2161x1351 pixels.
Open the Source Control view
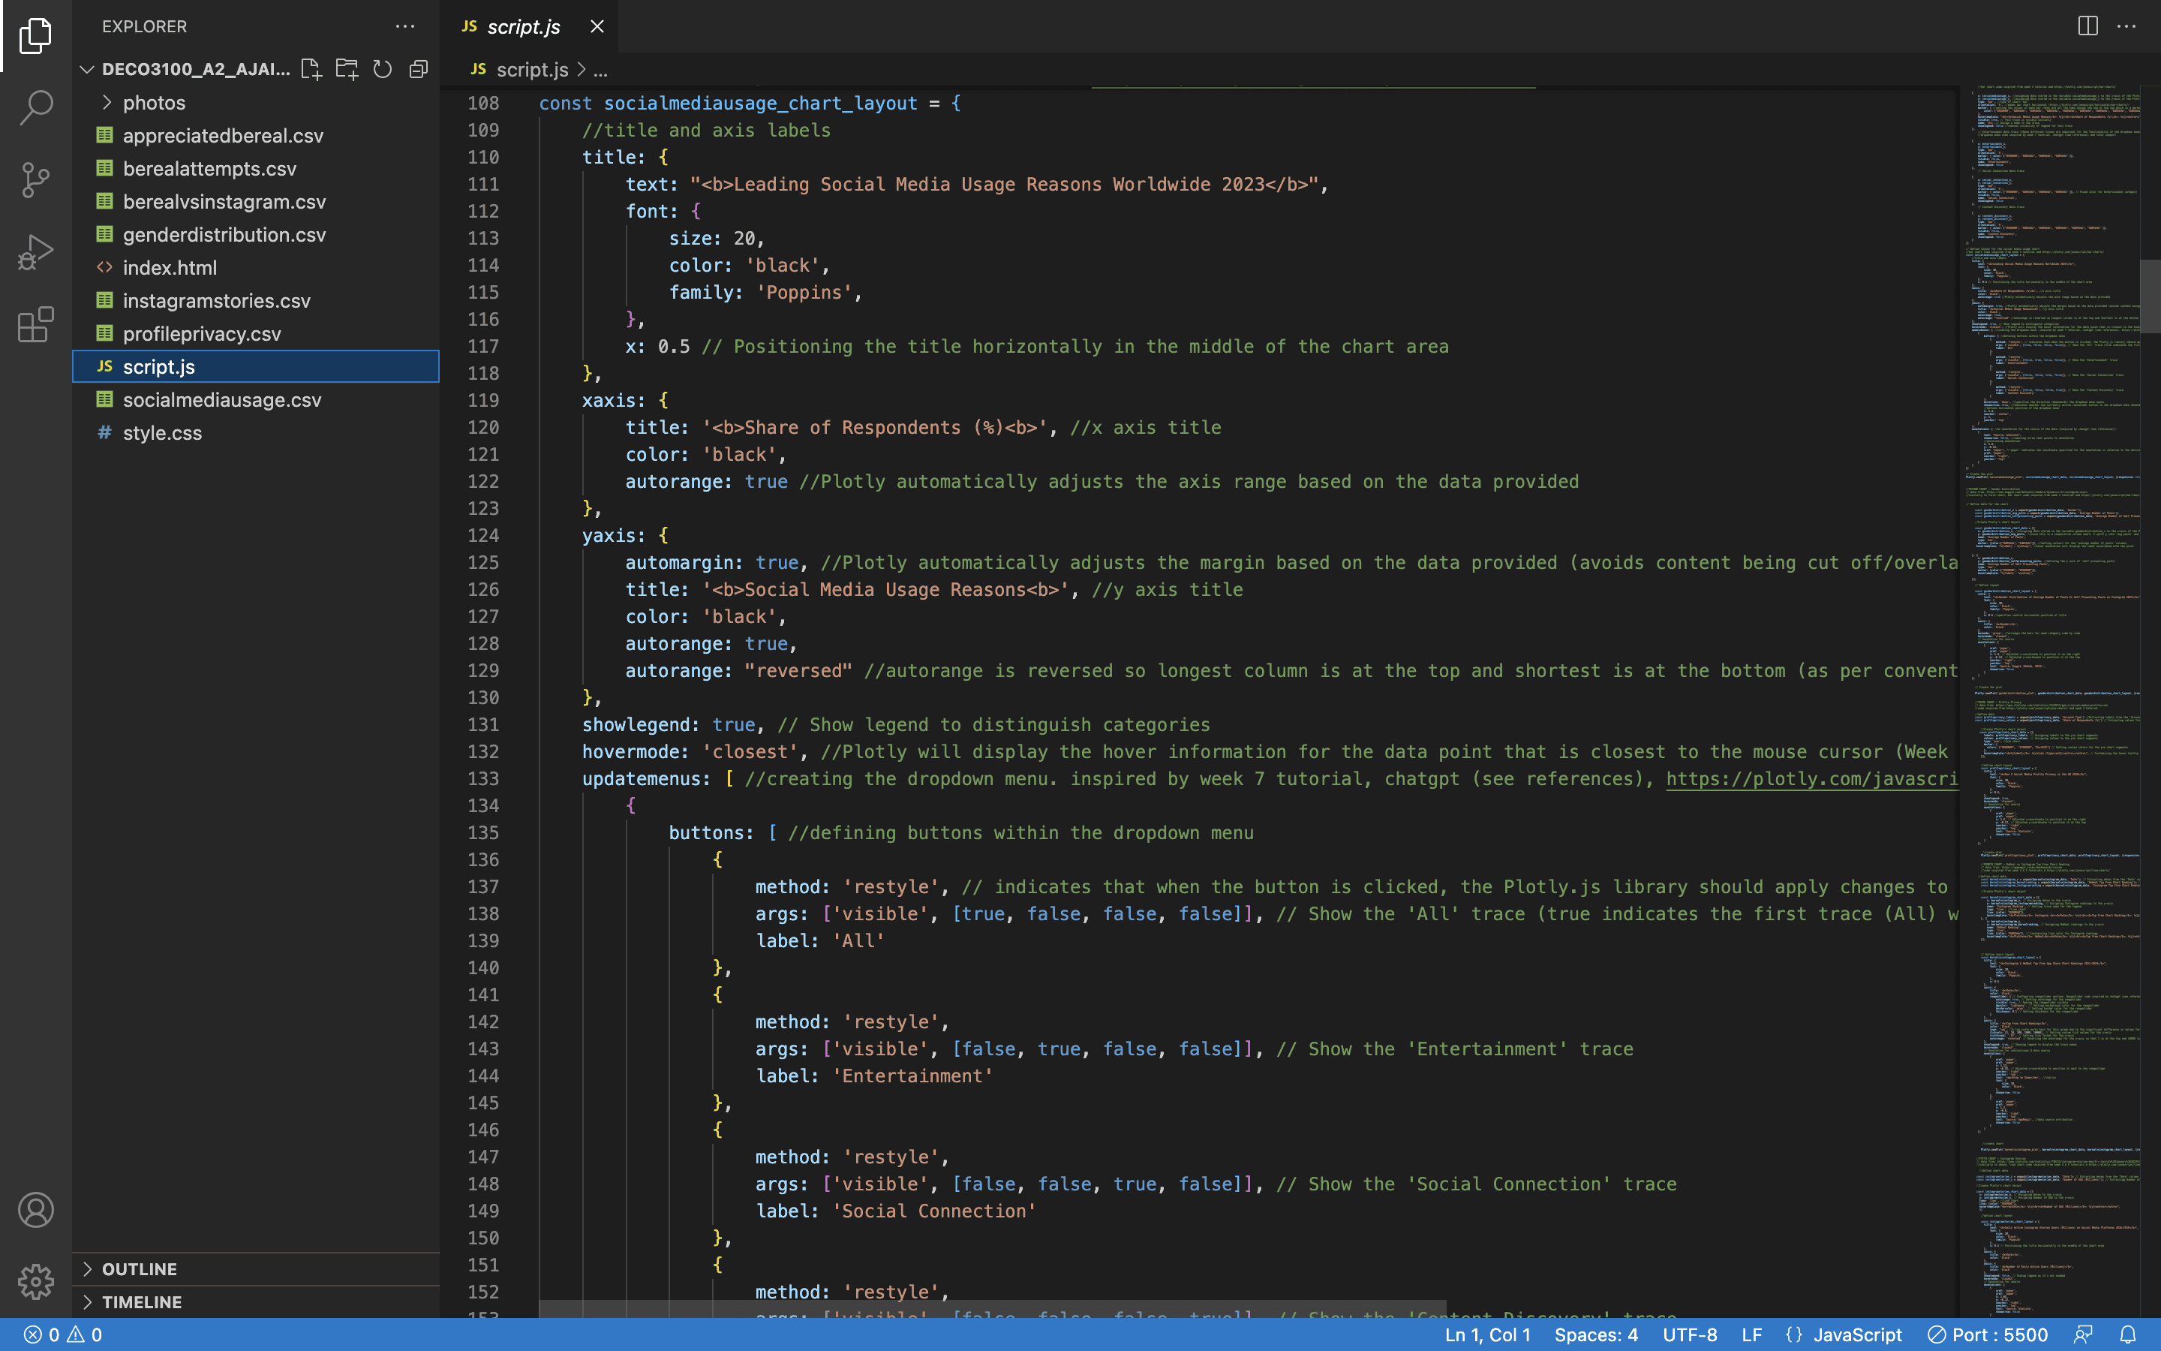tap(36, 179)
